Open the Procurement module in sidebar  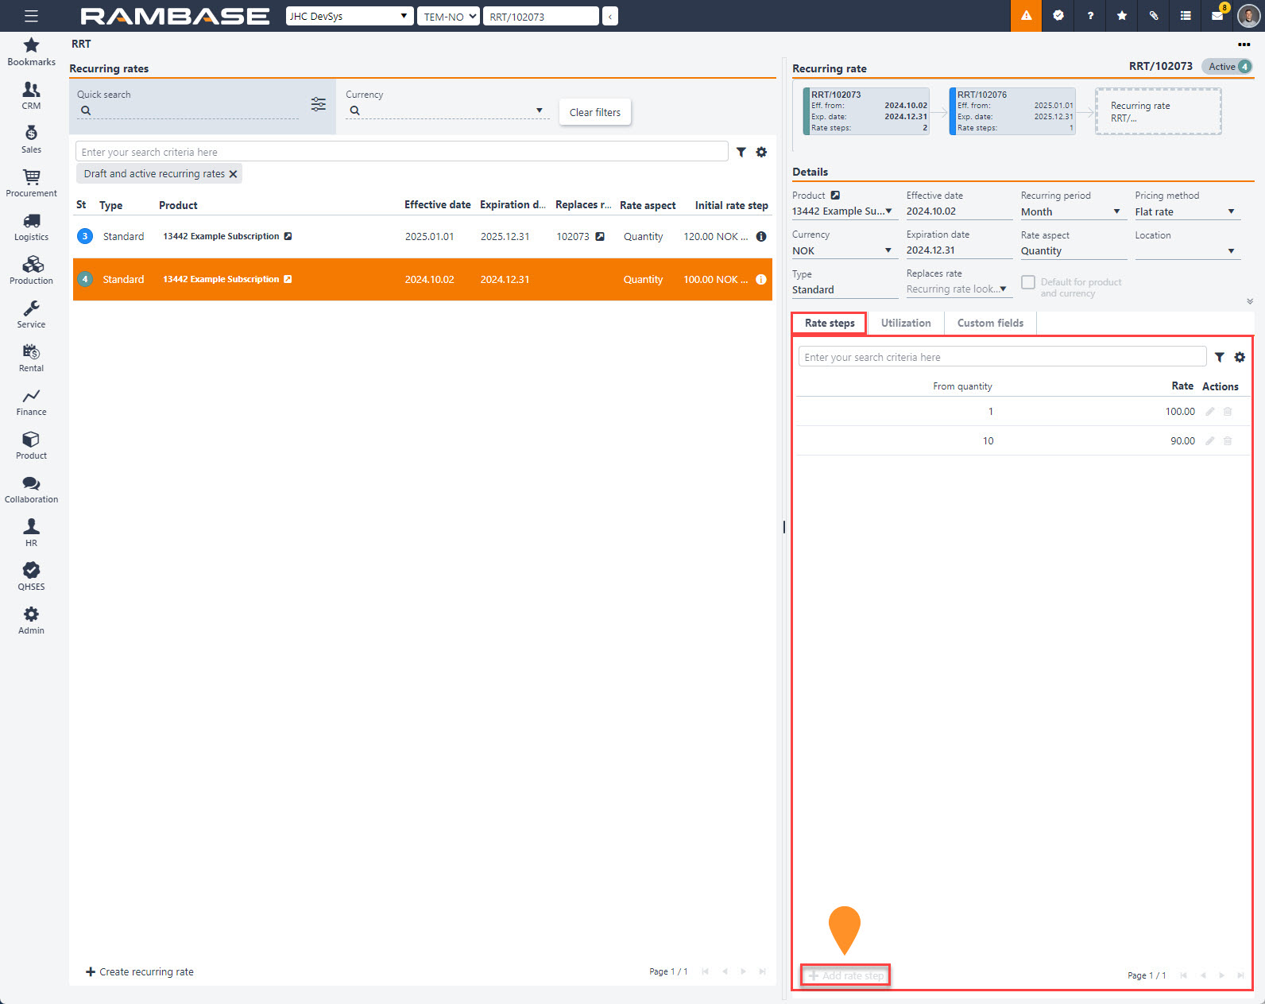click(x=31, y=183)
